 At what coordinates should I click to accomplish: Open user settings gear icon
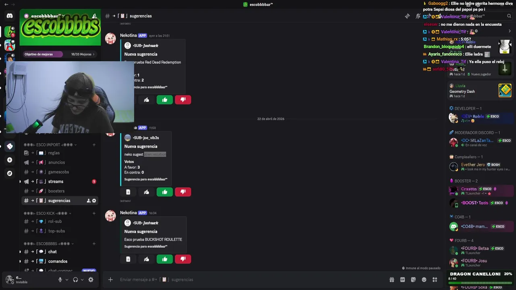(91, 280)
